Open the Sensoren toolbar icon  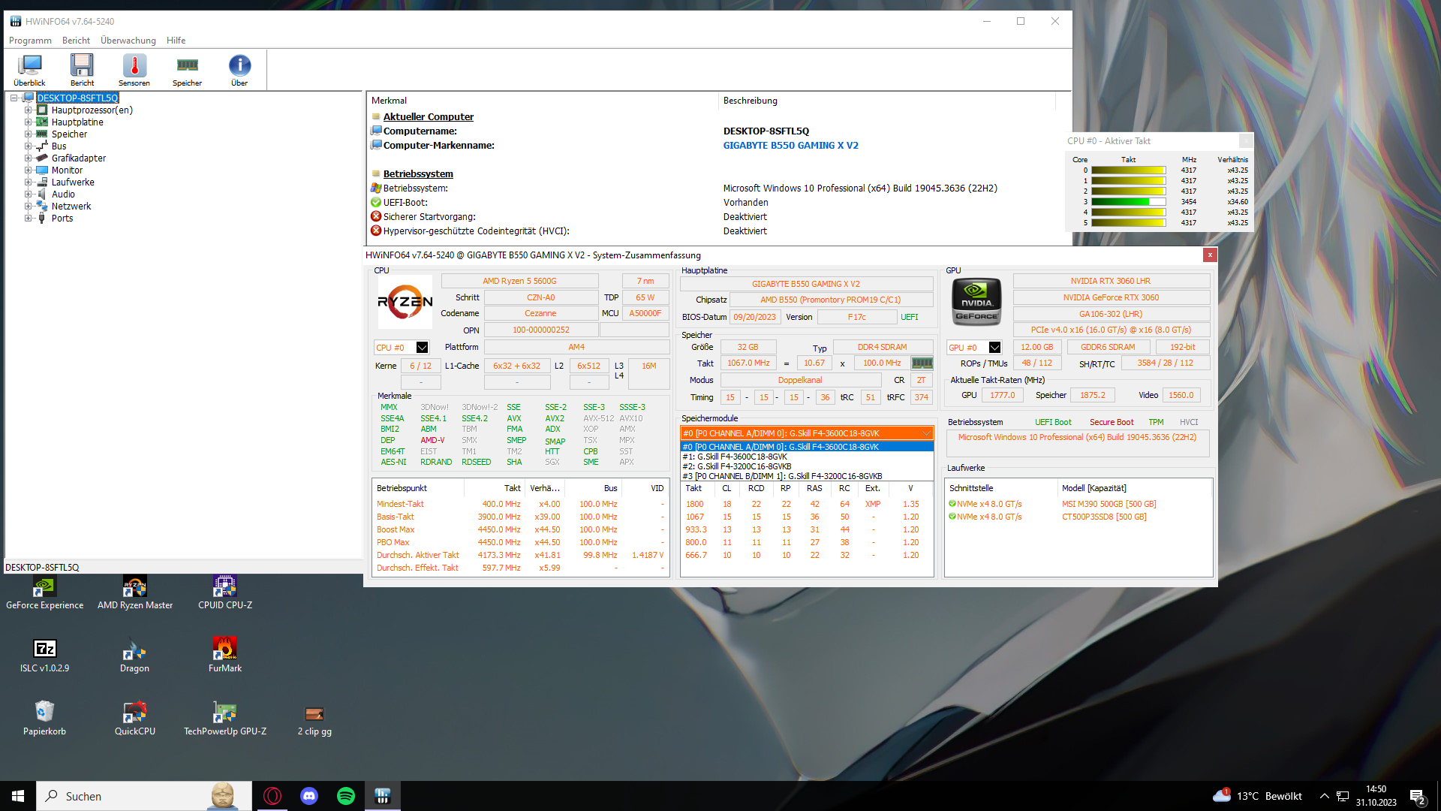point(134,66)
